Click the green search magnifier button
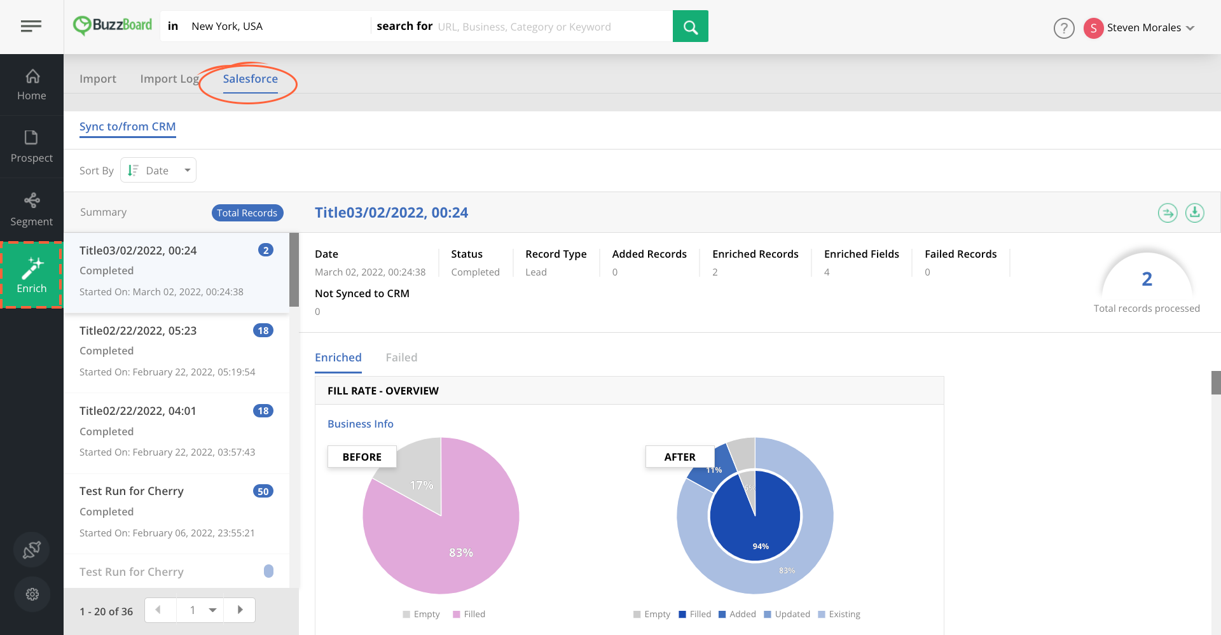The height and width of the screenshot is (635, 1221). click(690, 26)
